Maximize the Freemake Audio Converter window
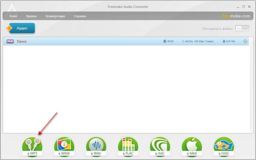256x160 pixels. click(x=244, y=7)
